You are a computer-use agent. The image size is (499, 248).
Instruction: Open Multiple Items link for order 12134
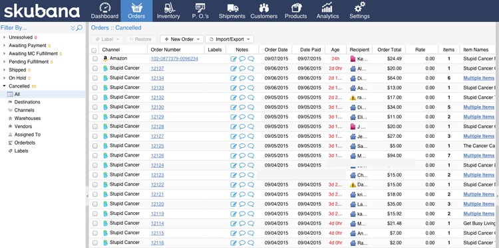pyautogui.click(x=478, y=78)
